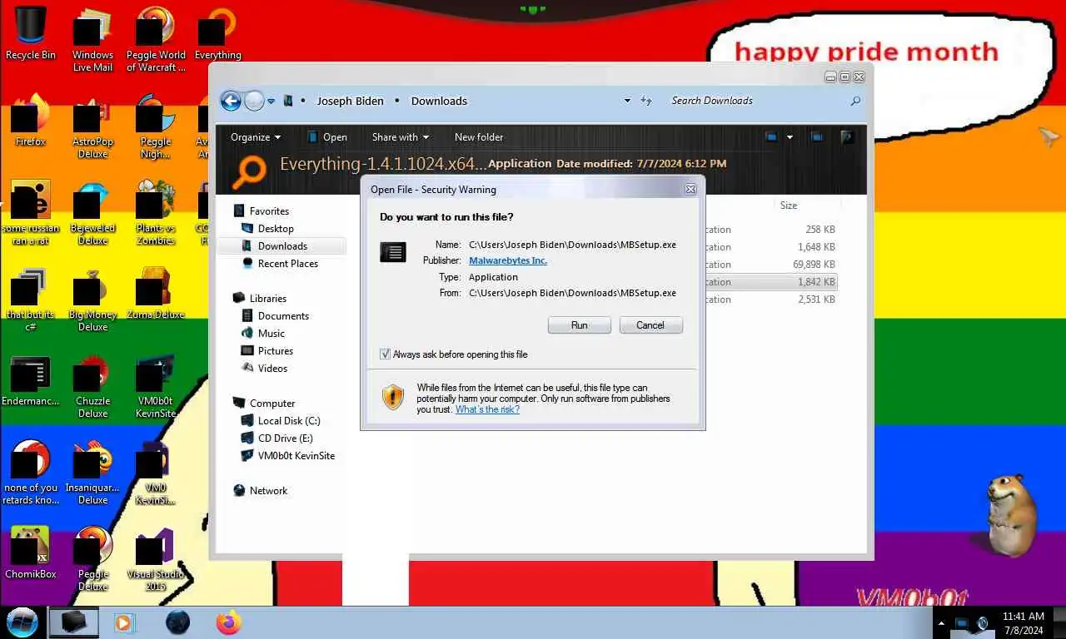Select the Bejeweled Deluxe desktop icon
This screenshot has width=1066, height=639.
[92, 214]
